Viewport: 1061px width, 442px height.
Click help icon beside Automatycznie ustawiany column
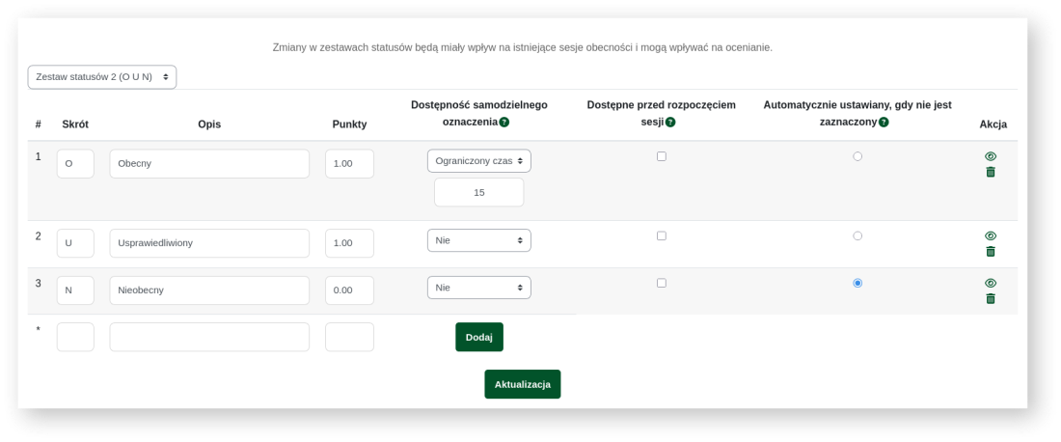point(884,123)
